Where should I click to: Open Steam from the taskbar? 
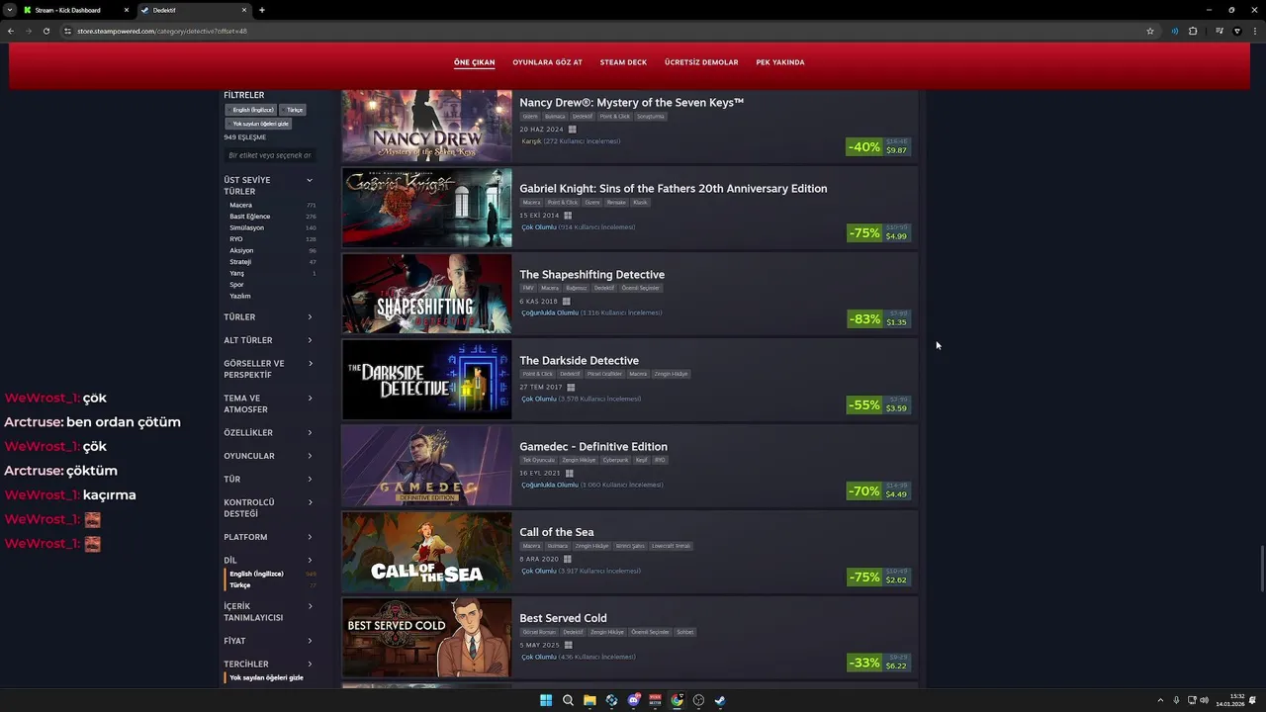tap(720, 700)
